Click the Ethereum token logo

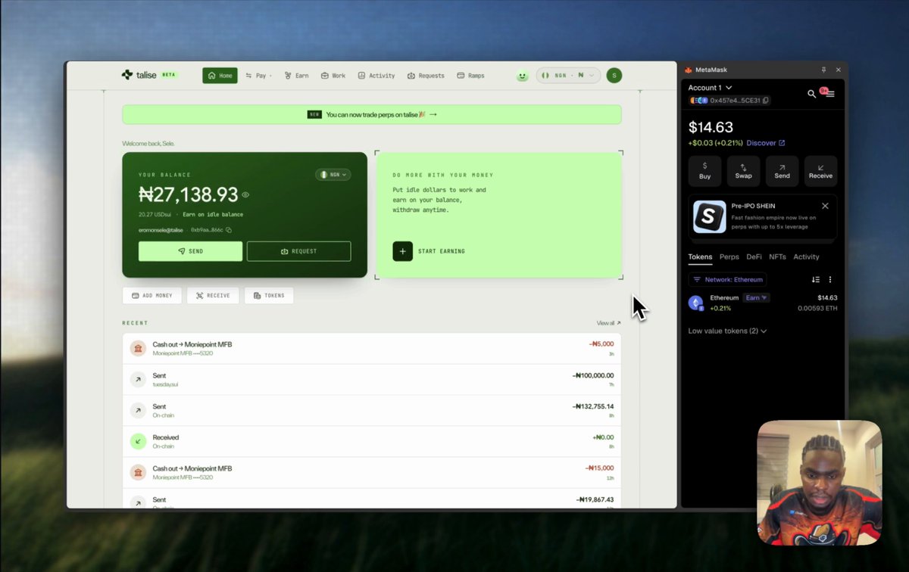[695, 303]
